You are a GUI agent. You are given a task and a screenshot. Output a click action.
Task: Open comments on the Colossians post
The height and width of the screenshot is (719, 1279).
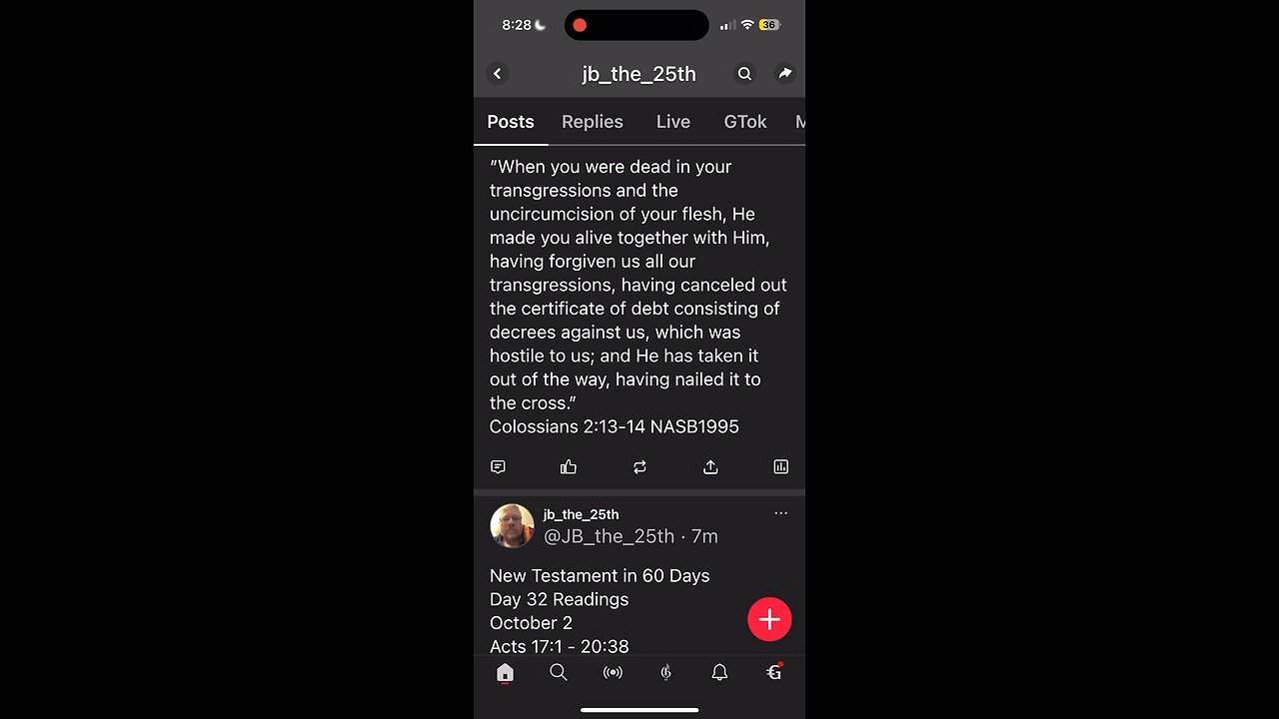(x=498, y=466)
